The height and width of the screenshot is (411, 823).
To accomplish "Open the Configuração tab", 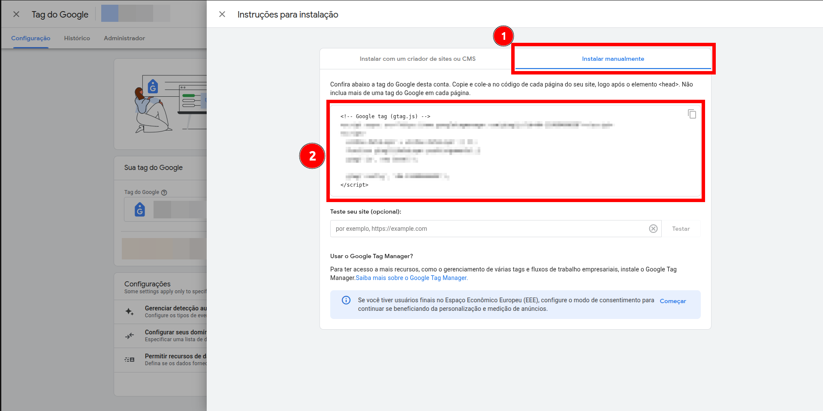I will 31,38.
